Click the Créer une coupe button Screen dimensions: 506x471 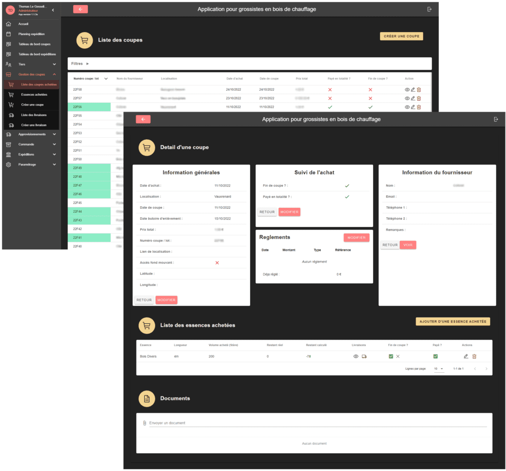tap(401, 36)
